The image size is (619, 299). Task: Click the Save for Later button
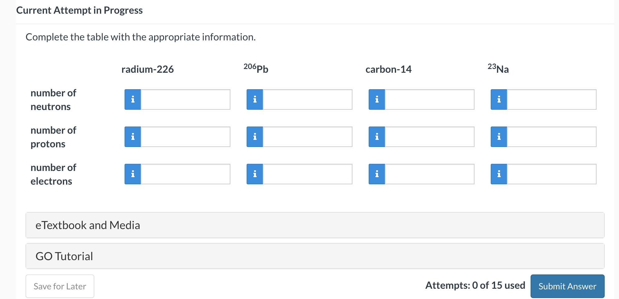tap(60, 286)
